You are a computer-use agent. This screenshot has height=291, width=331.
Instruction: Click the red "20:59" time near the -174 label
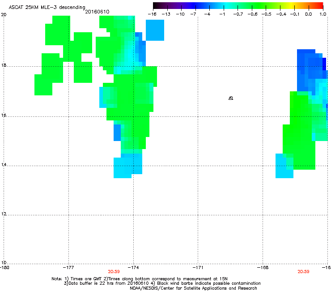[114, 272]
